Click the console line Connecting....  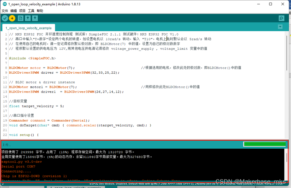pyautogui.click(x=16, y=171)
